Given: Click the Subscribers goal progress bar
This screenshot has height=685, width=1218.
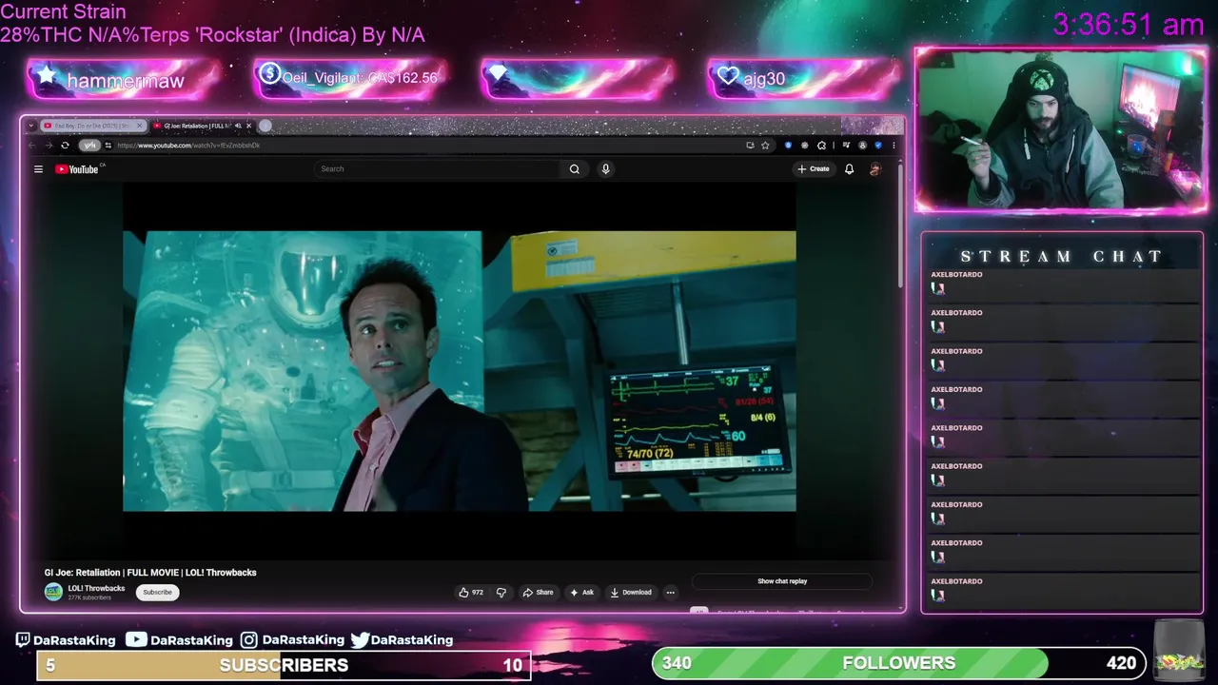Looking at the screenshot, I should pos(284,665).
